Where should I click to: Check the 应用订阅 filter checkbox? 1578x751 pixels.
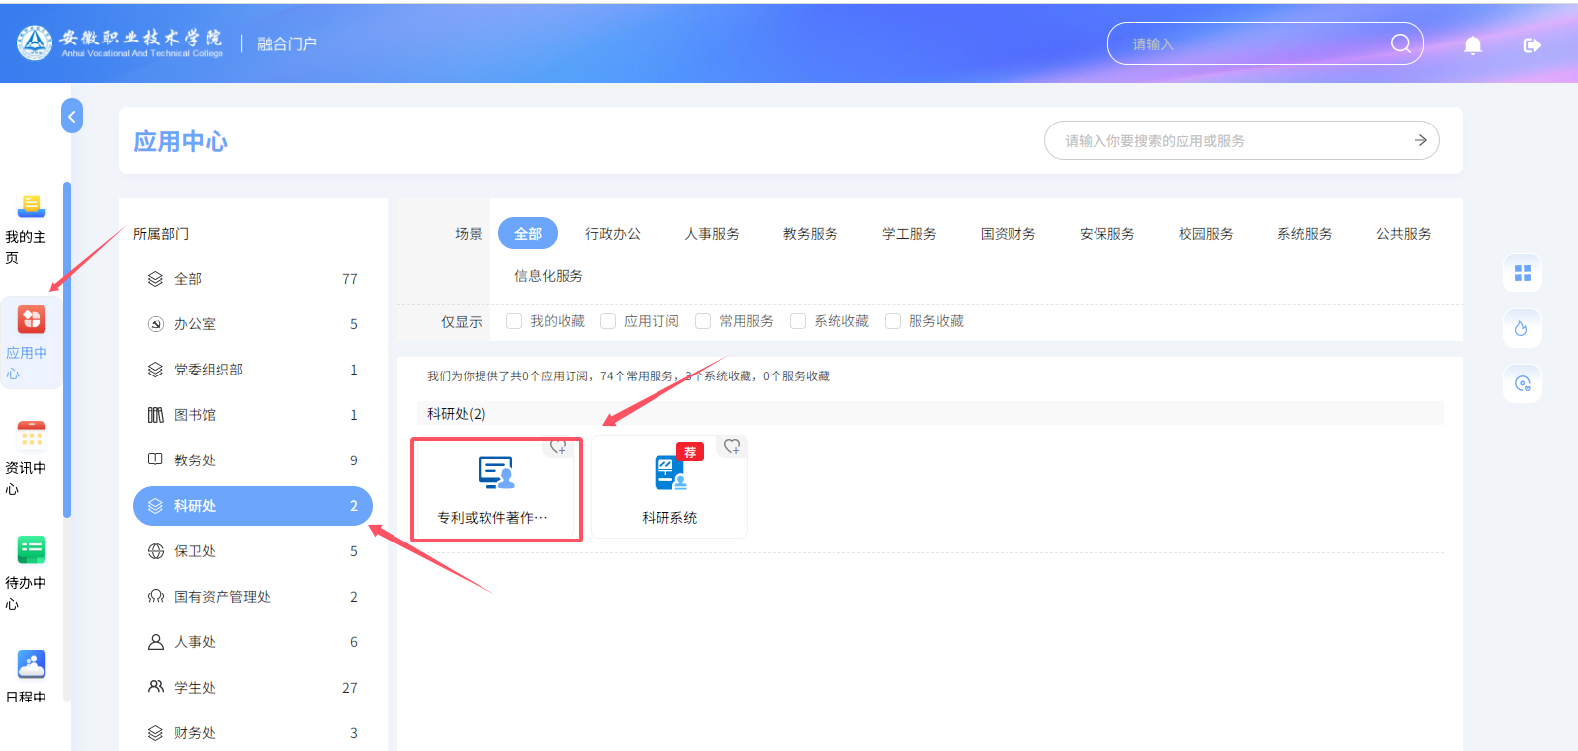tap(608, 321)
